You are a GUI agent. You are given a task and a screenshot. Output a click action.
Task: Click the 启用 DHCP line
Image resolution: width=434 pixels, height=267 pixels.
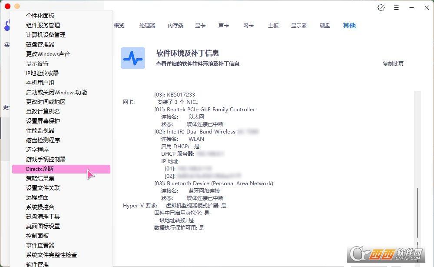(180, 146)
